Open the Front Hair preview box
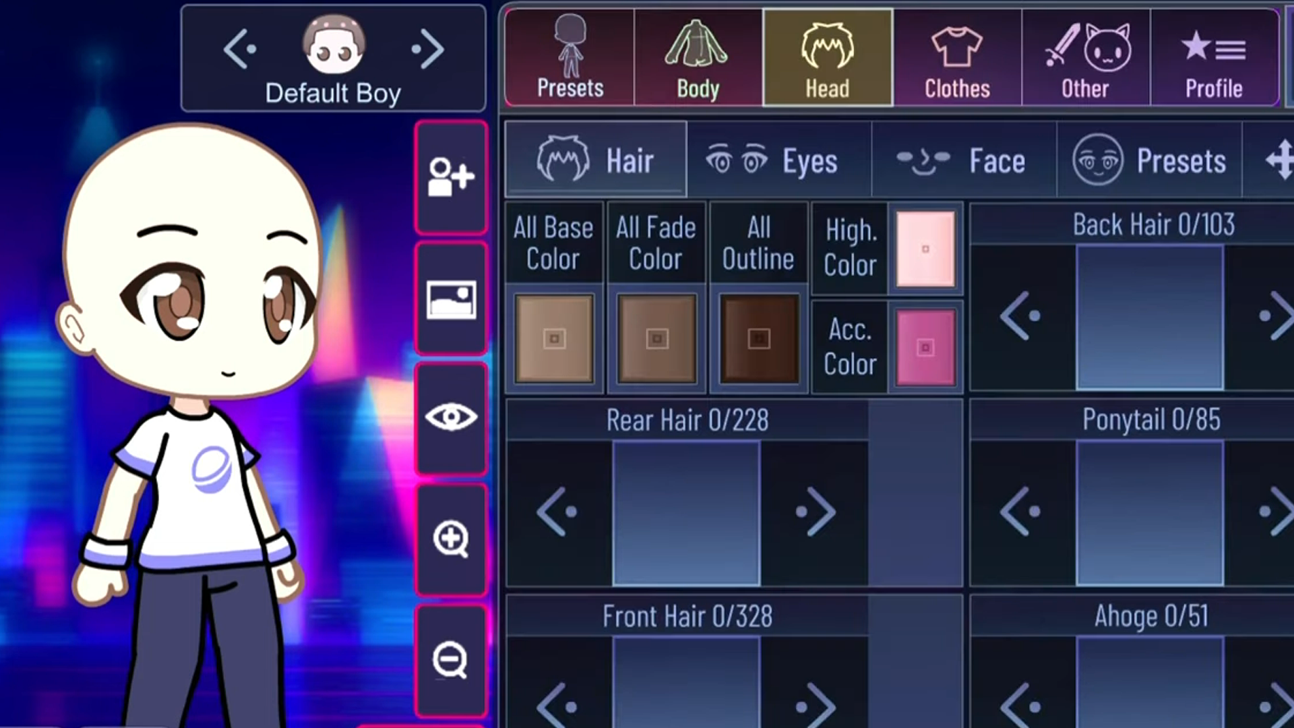Image resolution: width=1294 pixels, height=728 pixels. [686, 683]
